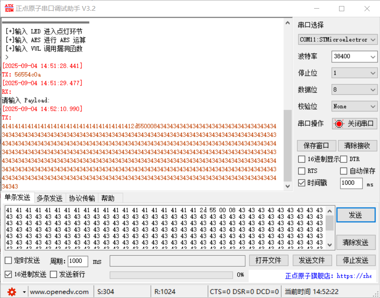Click the 输入 LED 进入点灯环节 line
This screenshot has width=380, height=298.
(x=44, y=31)
